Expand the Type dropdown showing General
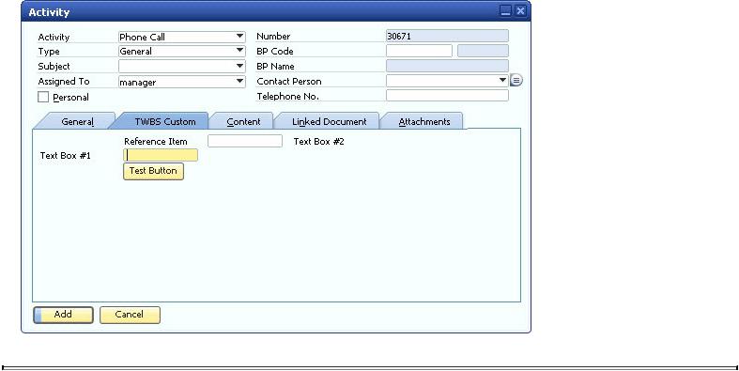 pyautogui.click(x=182, y=51)
